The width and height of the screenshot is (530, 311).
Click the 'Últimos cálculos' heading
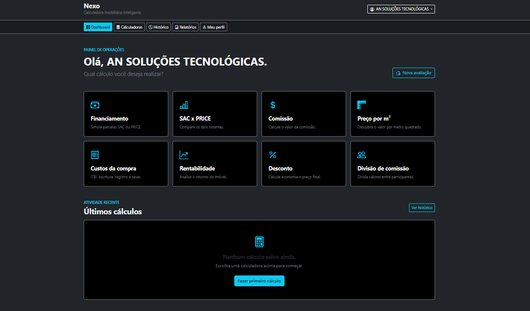113,212
